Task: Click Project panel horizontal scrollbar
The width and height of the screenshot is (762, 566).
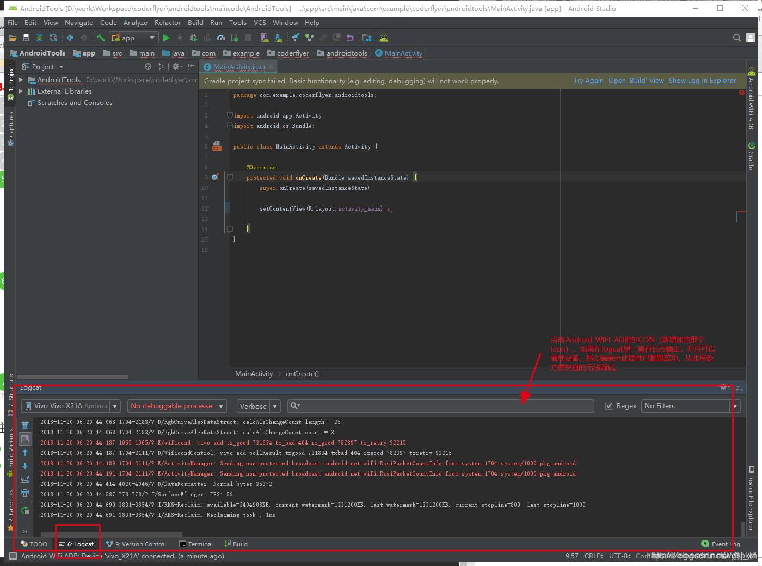Action: click(x=73, y=377)
